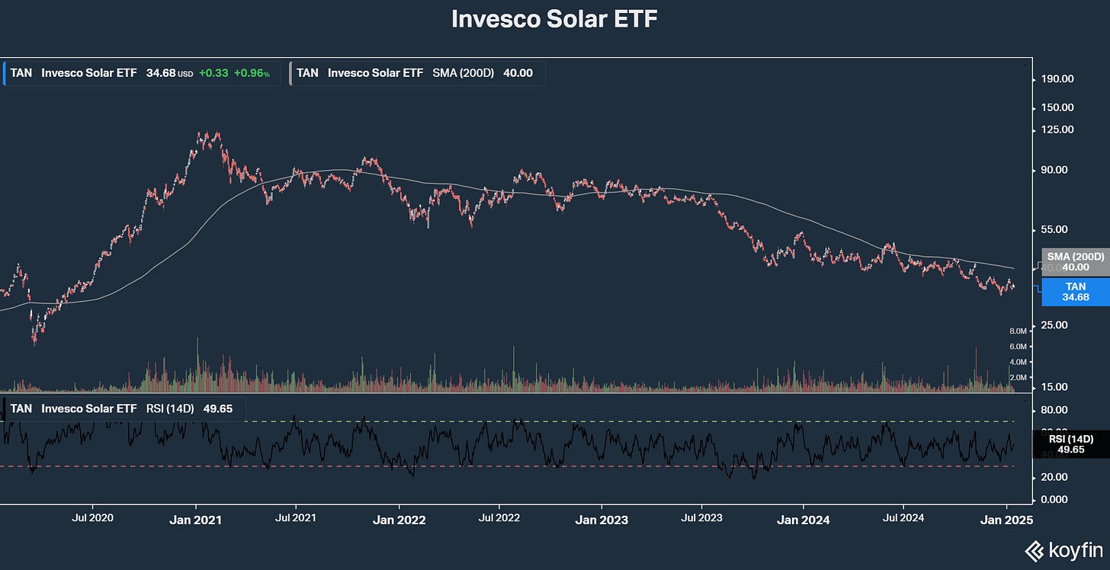Click the Jan 2022 date label
Screen dimensions: 1110x570
click(399, 520)
